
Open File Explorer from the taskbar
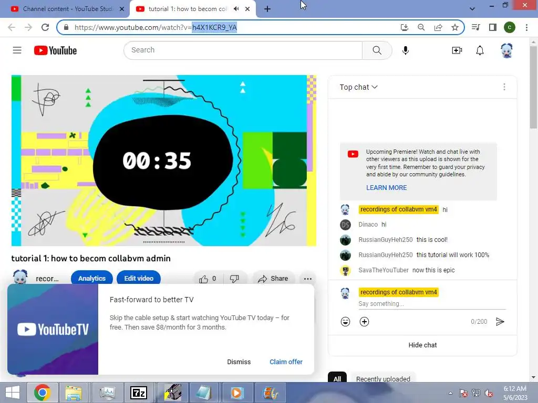click(x=74, y=393)
